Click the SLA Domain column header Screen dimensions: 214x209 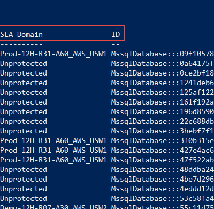(x=21, y=34)
